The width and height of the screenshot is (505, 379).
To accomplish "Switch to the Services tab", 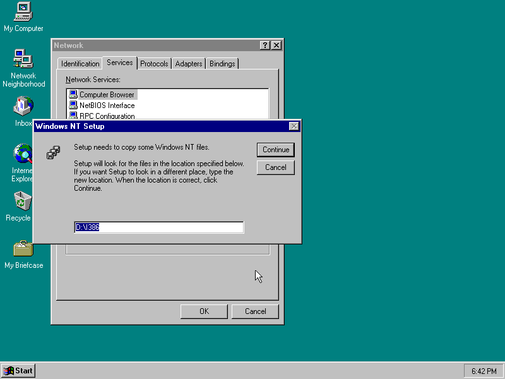I will point(120,63).
